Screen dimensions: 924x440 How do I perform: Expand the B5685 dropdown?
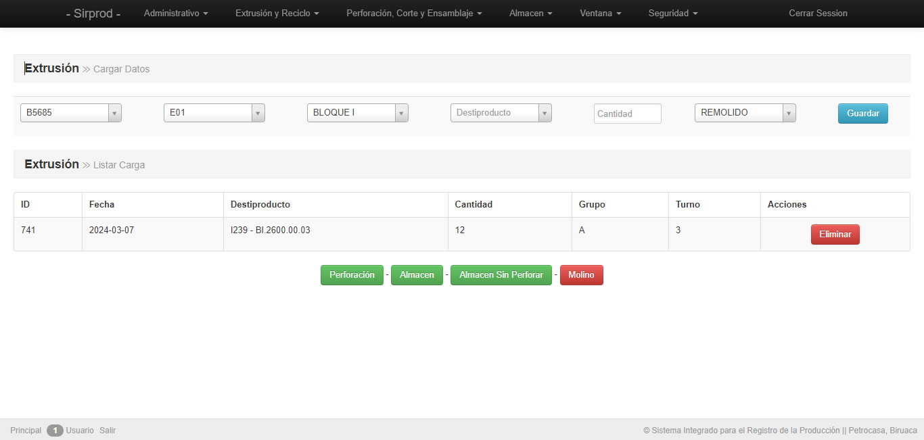click(71, 113)
